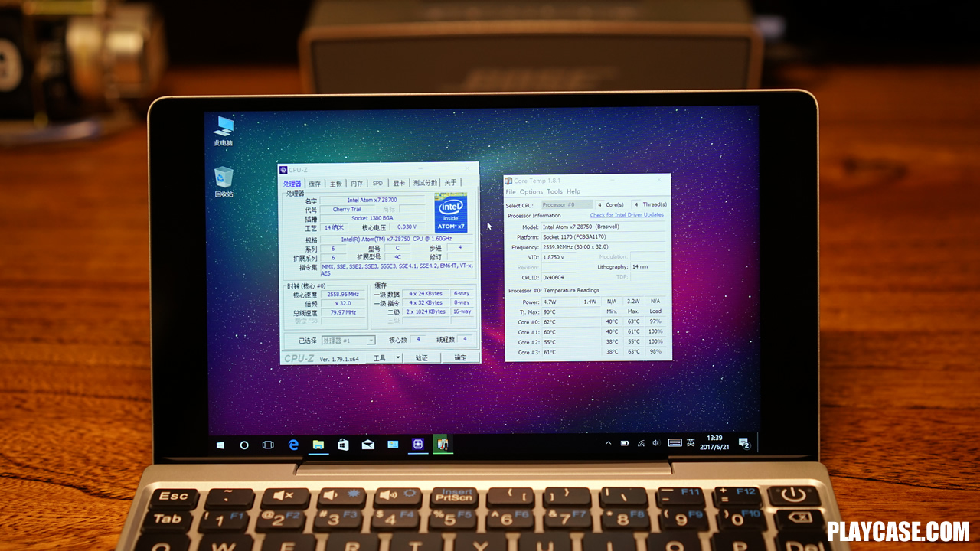
Task: Click the 79.97 MHz bus speed value
Action: [x=342, y=312]
